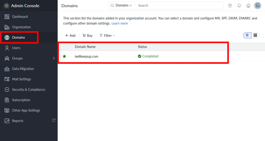The height and width of the screenshot is (141, 265).
Task: Click the help question mark icon
Action: coord(230,5)
